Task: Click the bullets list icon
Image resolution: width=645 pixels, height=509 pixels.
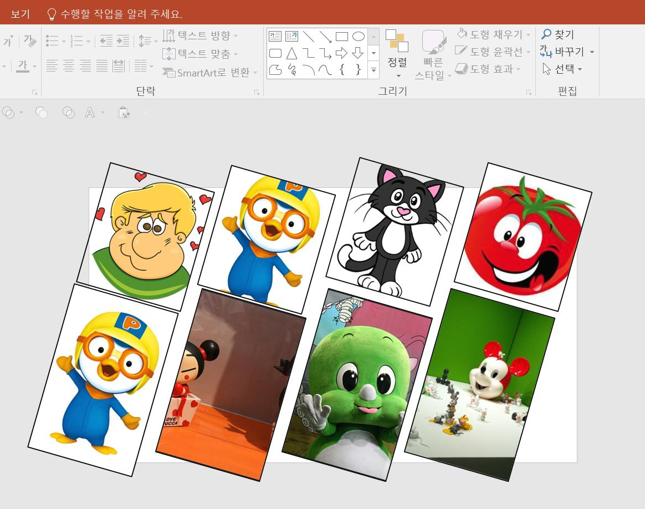Action: [52, 40]
